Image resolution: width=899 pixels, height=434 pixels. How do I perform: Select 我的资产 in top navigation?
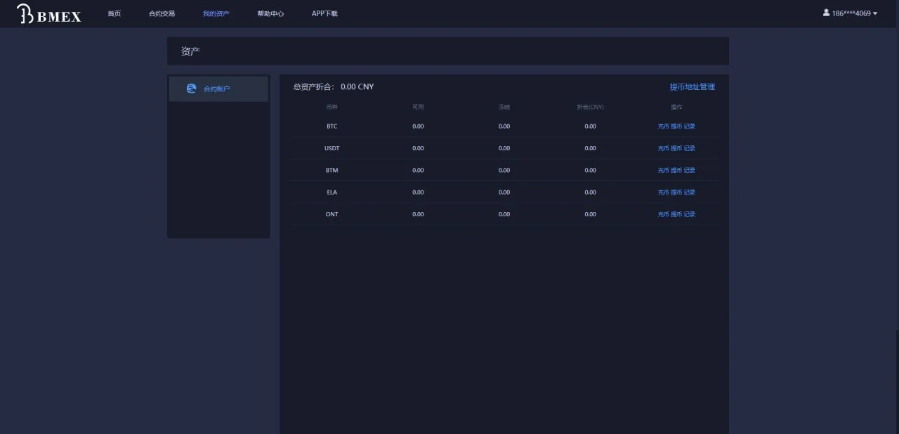[x=216, y=13]
